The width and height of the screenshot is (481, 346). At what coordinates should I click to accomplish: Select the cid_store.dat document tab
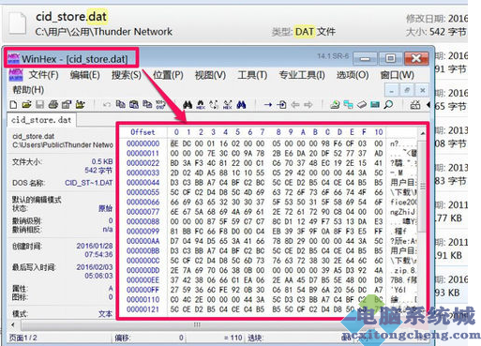(x=41, y=120)
